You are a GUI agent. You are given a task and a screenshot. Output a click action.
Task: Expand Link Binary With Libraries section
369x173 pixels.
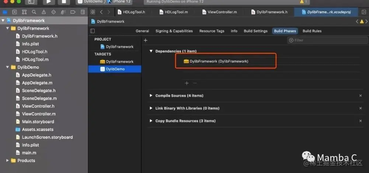[151, 108]
